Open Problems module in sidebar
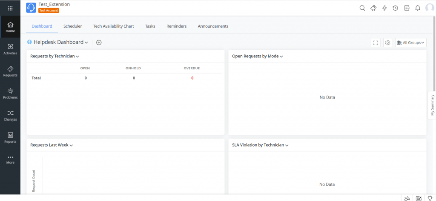Image resolution: width=436 pixels, height=201 pixels. click(10, 93)
